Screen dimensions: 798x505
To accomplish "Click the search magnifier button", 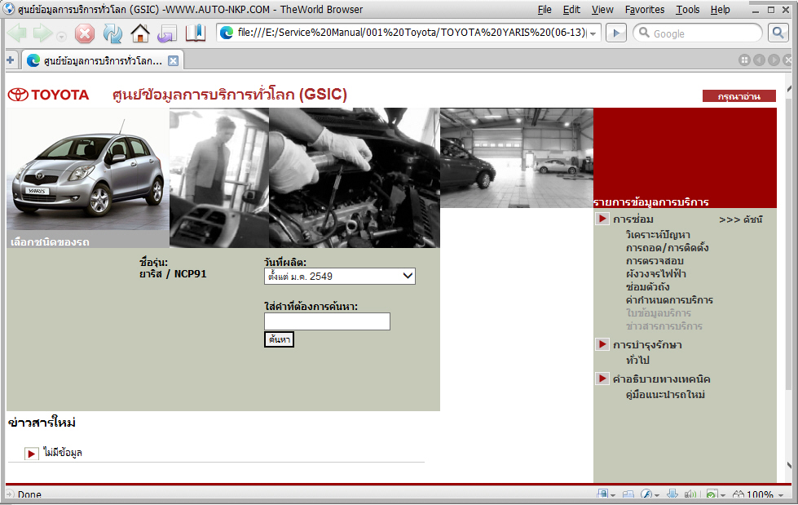I will (778, 33).
